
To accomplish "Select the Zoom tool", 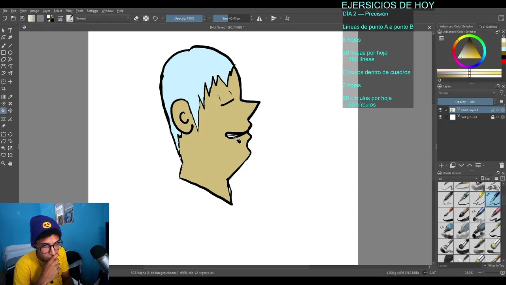I will tap(4, 163).
